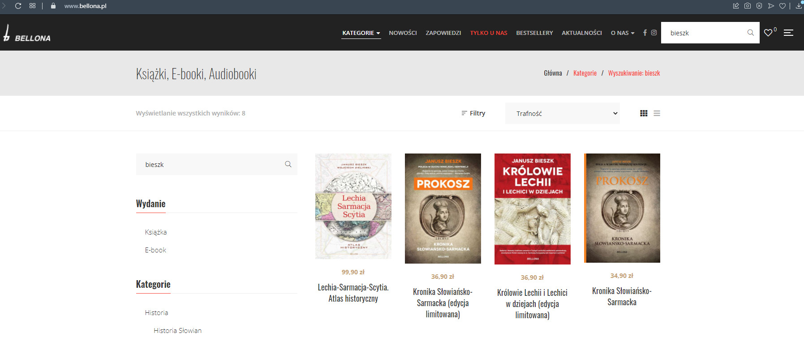Viewport: 804px width, 337px height.
Task: Click the Wyszukiwanie: bieszk breadcrumb
Action: 634,73
